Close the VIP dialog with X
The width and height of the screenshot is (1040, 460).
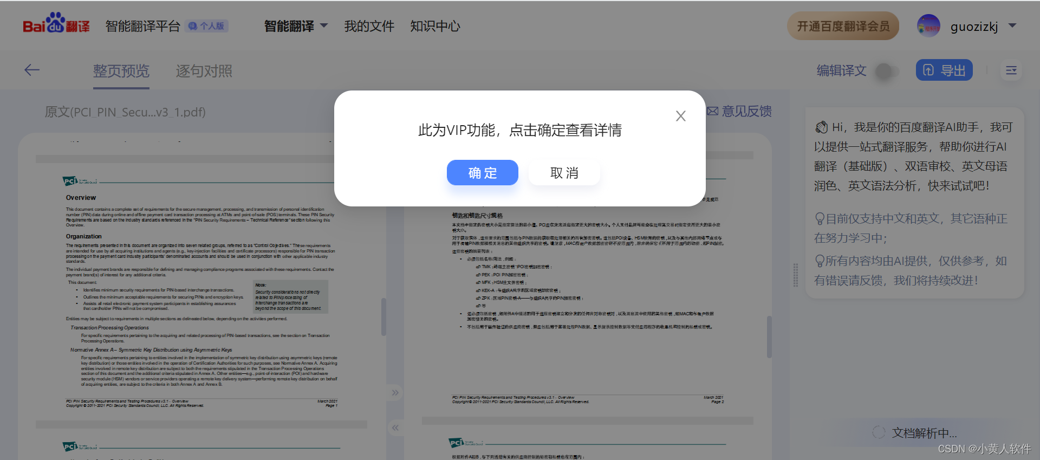(x=681, y=116)
